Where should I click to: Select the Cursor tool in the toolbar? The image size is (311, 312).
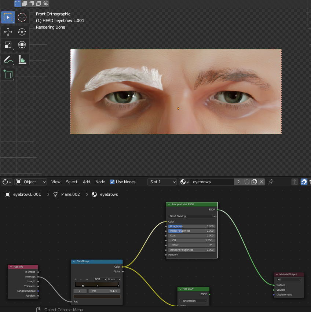point(22,17)
